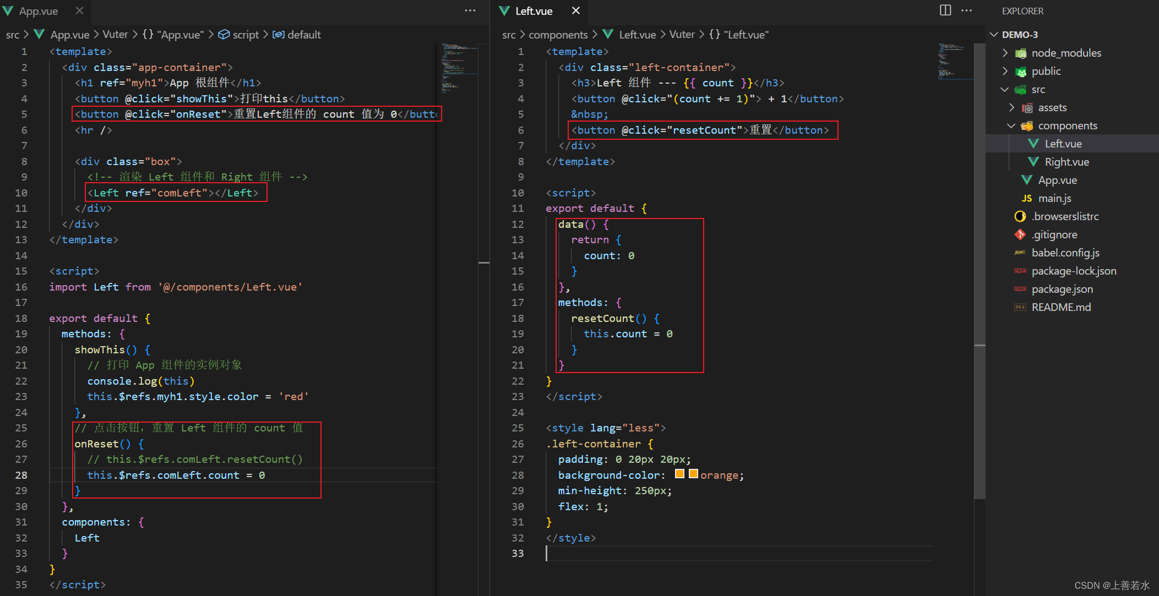Click the markdown icon beside README.md
Screen dimensions: 1159x596
click(x=1020, y=307)
